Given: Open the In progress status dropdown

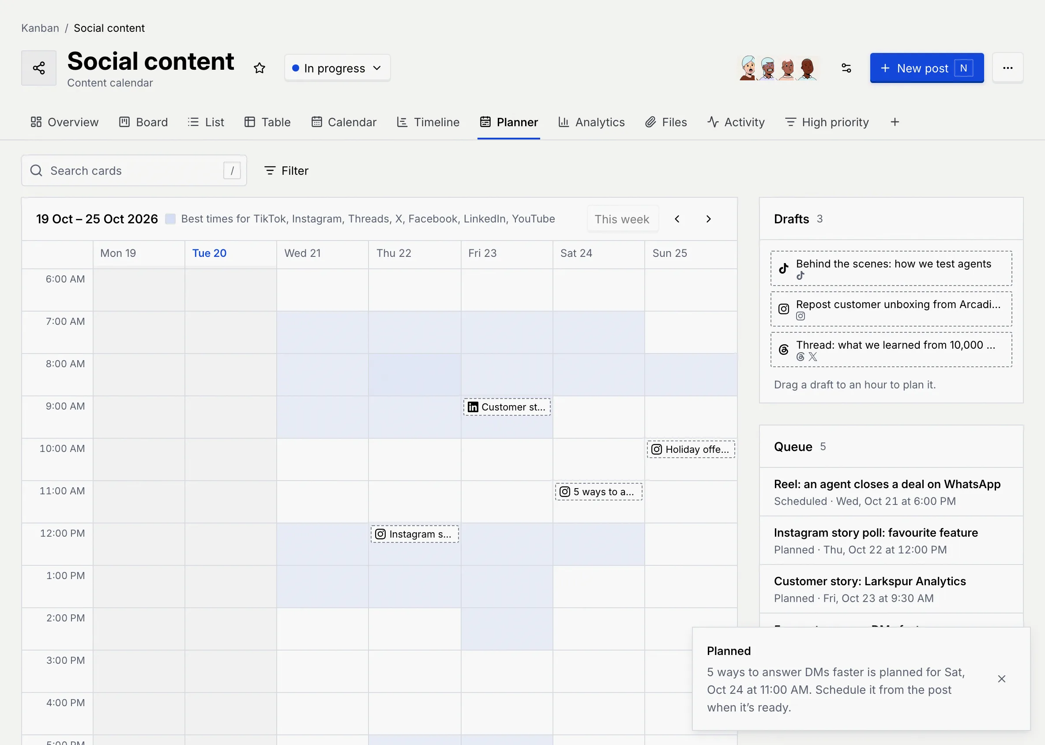Looking at the screenshot, I should (337, 68).
